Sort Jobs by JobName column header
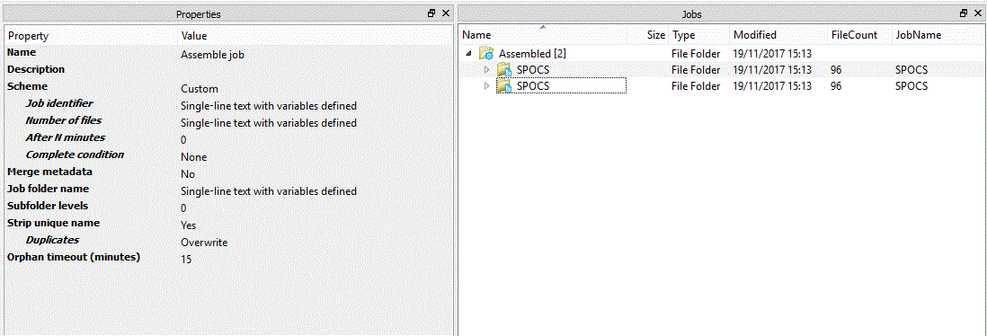Image resolution: width=987 pixels, height=336 pixels. point(938,35)
